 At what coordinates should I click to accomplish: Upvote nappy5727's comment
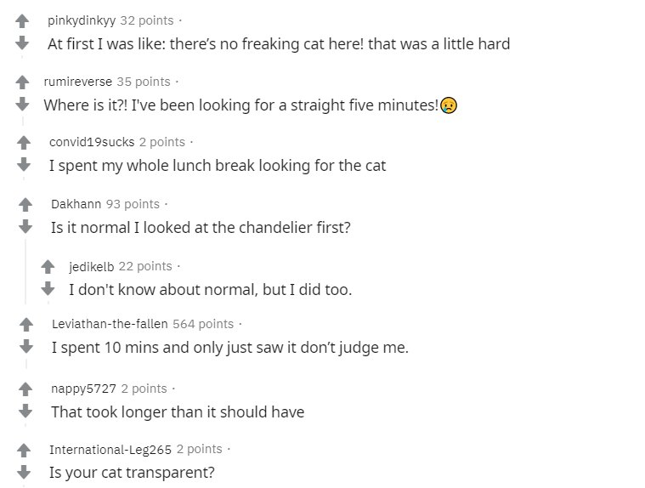point(25,389)
